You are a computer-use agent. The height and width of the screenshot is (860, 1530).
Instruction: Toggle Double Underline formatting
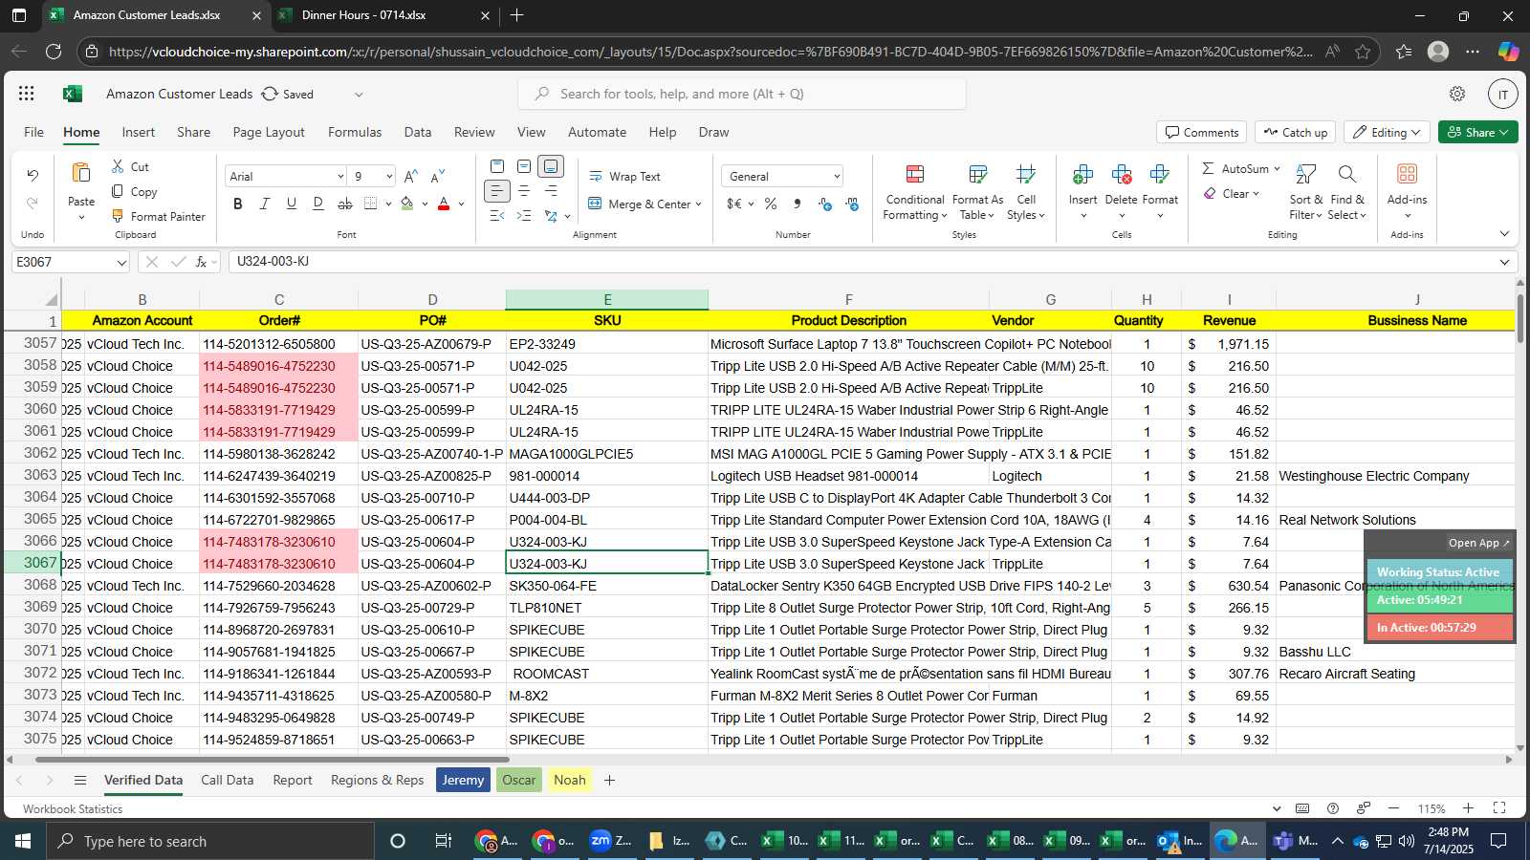318,204
